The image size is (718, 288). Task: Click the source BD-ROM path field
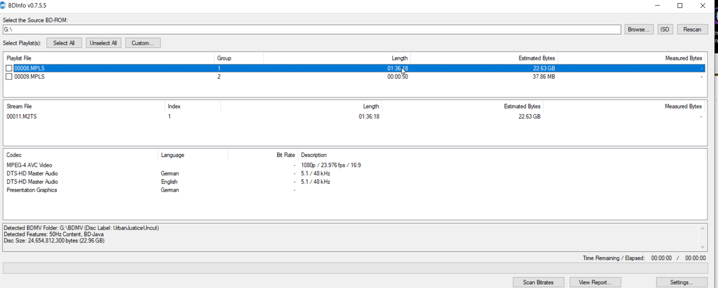tap(311, 29)
